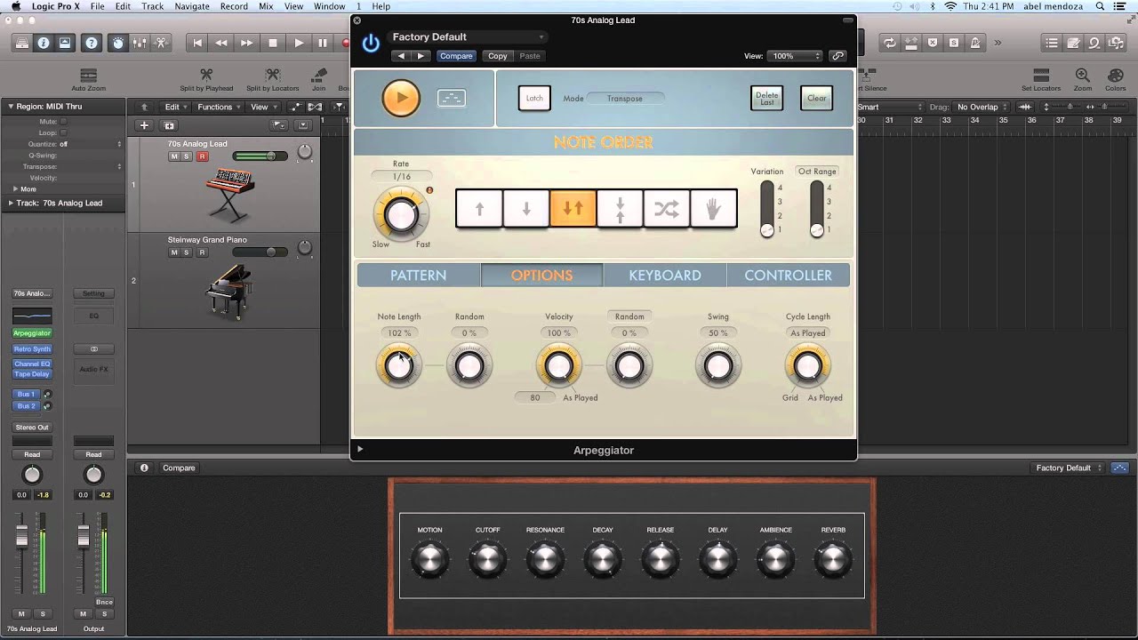Expand the More disclosure triangle
1138x640 pixels.
coord(15,189)
